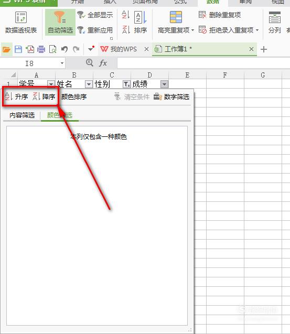The width and height of the screenshot is (290, 334).
Task: Add a new document tab
Action: [264, 49]
